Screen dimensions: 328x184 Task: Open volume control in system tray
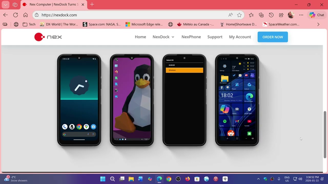click(300, 179)
